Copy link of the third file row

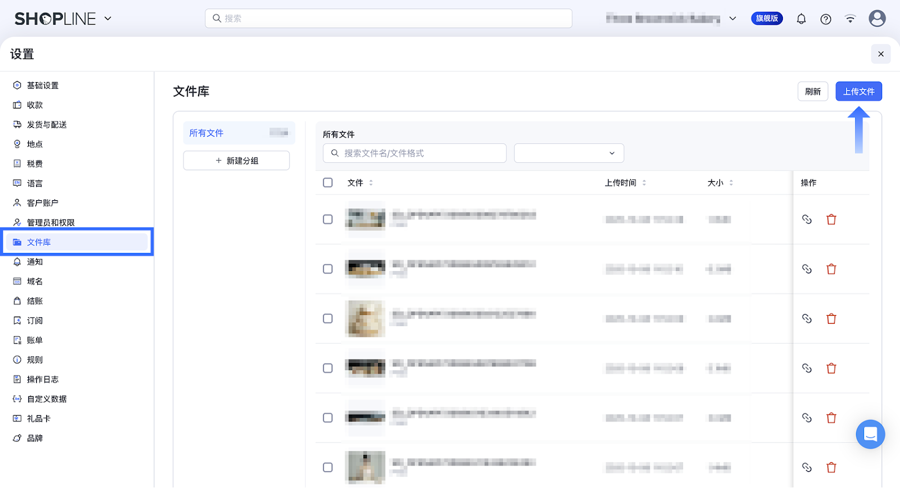click(807, 318)
